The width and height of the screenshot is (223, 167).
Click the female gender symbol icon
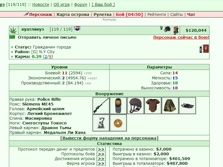pos(161,28)
